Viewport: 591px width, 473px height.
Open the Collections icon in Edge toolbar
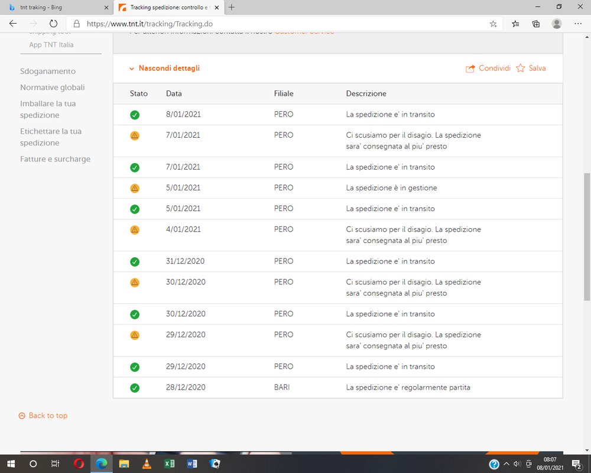point(535,24)
